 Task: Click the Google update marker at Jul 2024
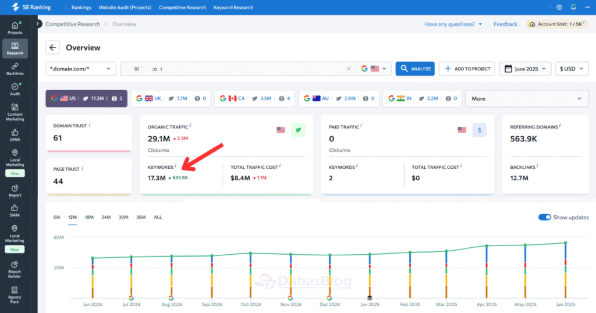coord(131,298)
